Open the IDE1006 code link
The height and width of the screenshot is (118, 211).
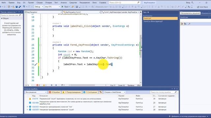[x=35, y=103]
